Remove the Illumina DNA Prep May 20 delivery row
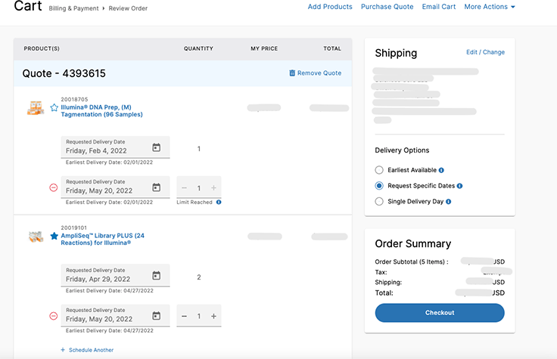The image size is (557, 359). pos(53,188)
